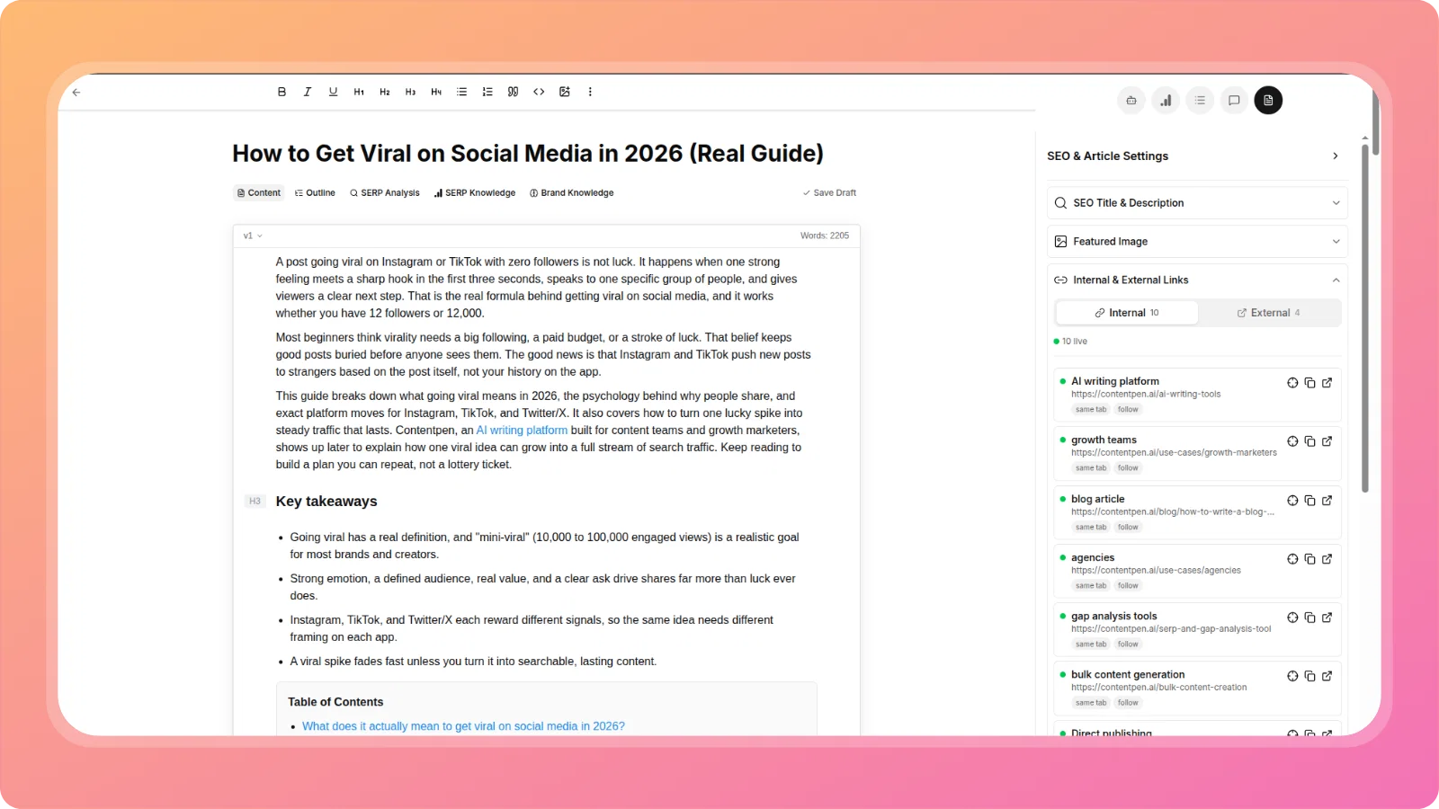Apply Heading 1 style
Screen dimensions: 1439x809
[359, 92]
